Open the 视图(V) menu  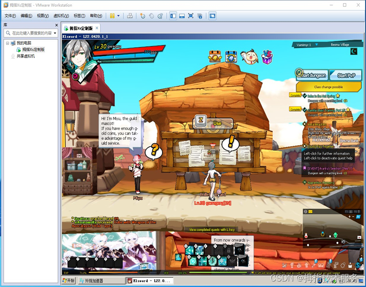tap(43, 16)
